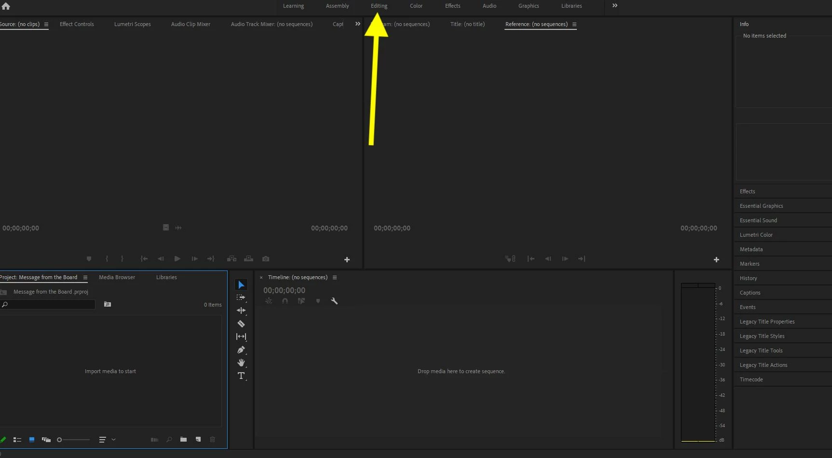The image size is (832, 458).
Task: Click the Overwrite edit button
Action: pyautogui.click(x=248, y=259)
